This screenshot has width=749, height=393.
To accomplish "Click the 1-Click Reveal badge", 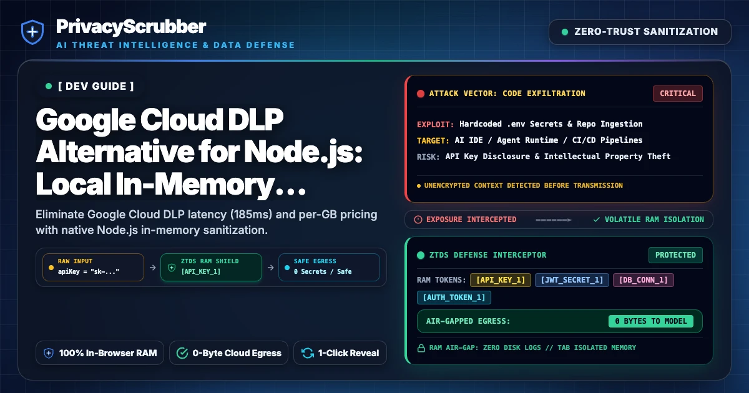I will point(340,353).
